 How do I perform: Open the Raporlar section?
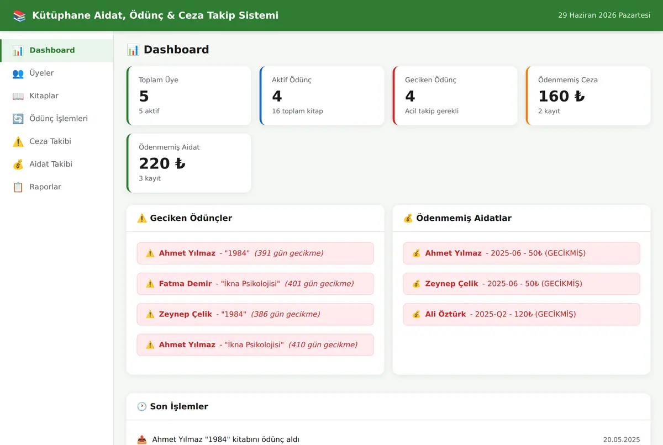click(x=57, y=187)
